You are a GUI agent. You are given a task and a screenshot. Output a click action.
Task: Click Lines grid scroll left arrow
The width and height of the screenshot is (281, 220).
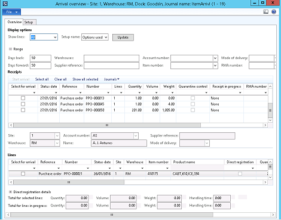click(11, 182)
